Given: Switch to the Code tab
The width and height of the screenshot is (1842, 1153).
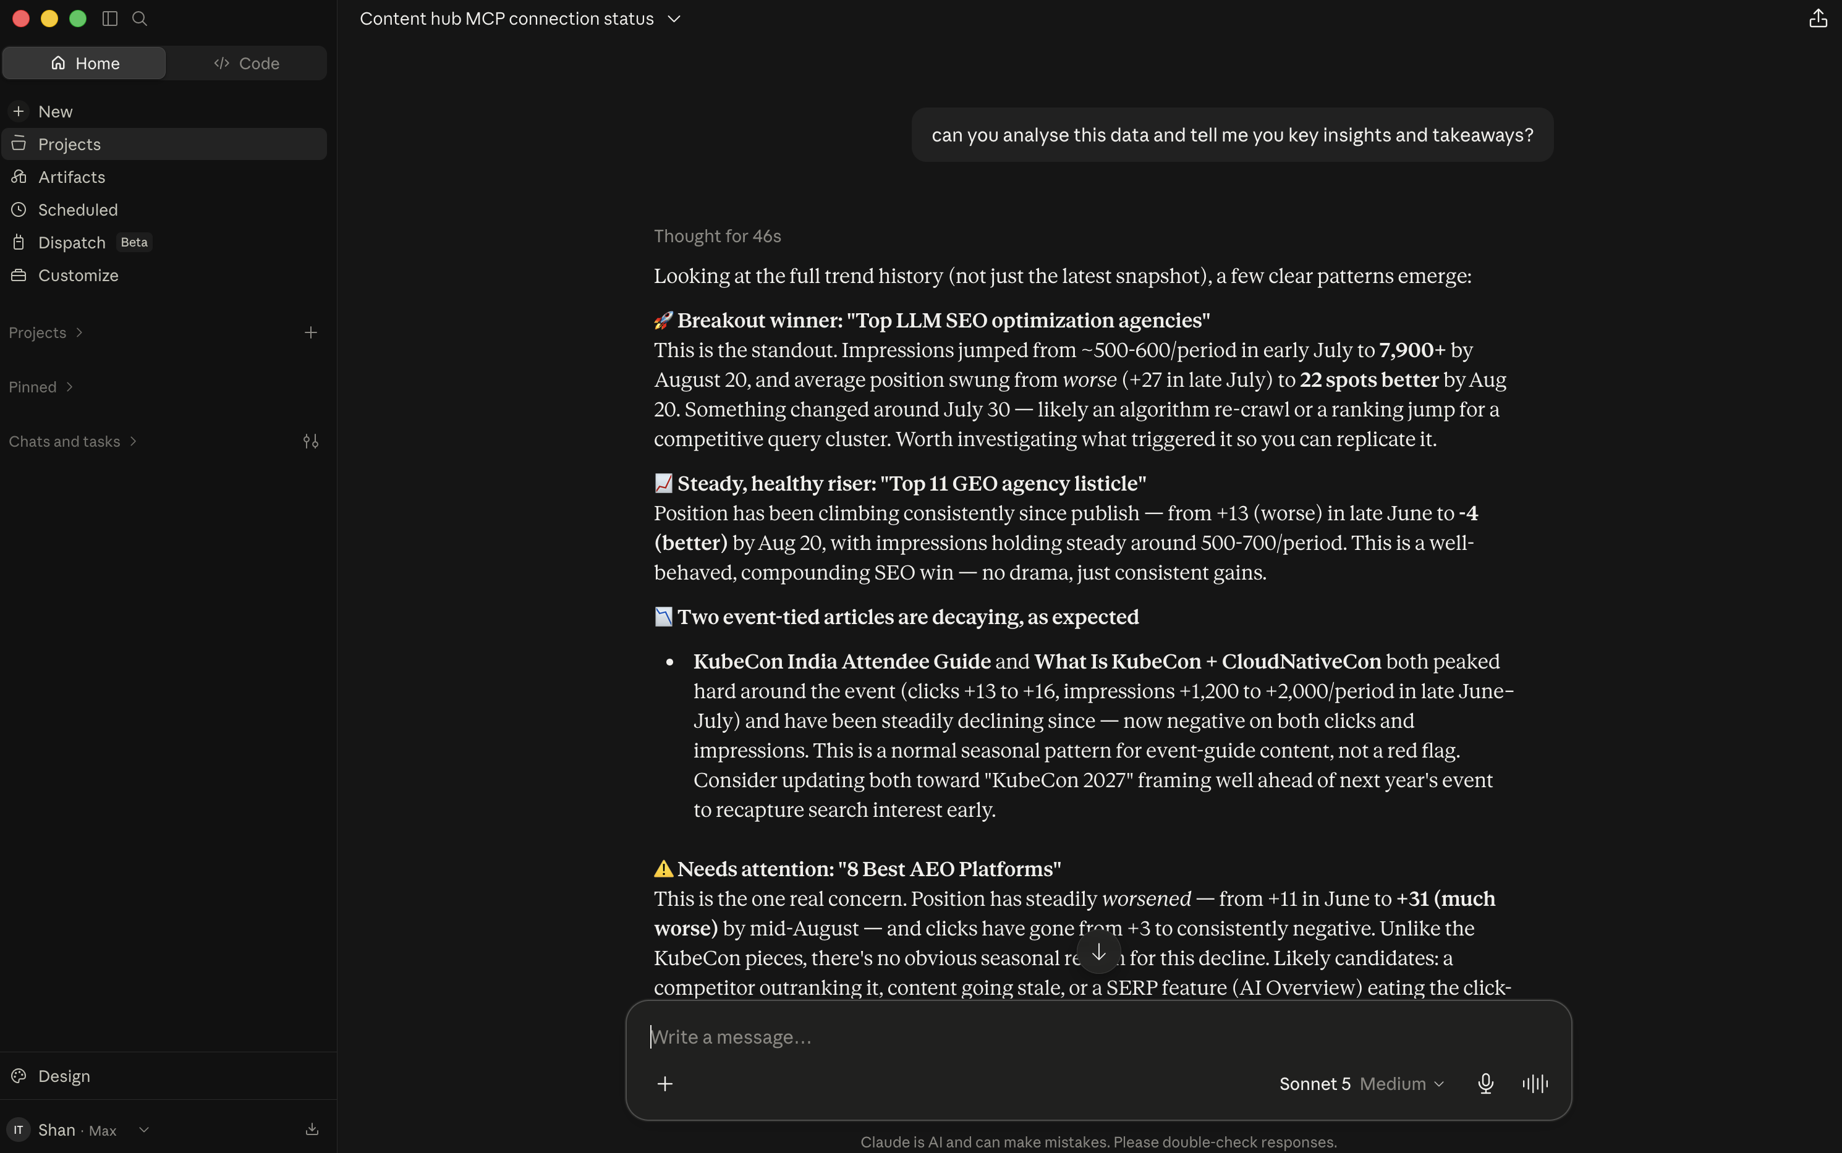Looking at the screenshot, I should click(x=247, y=63).
